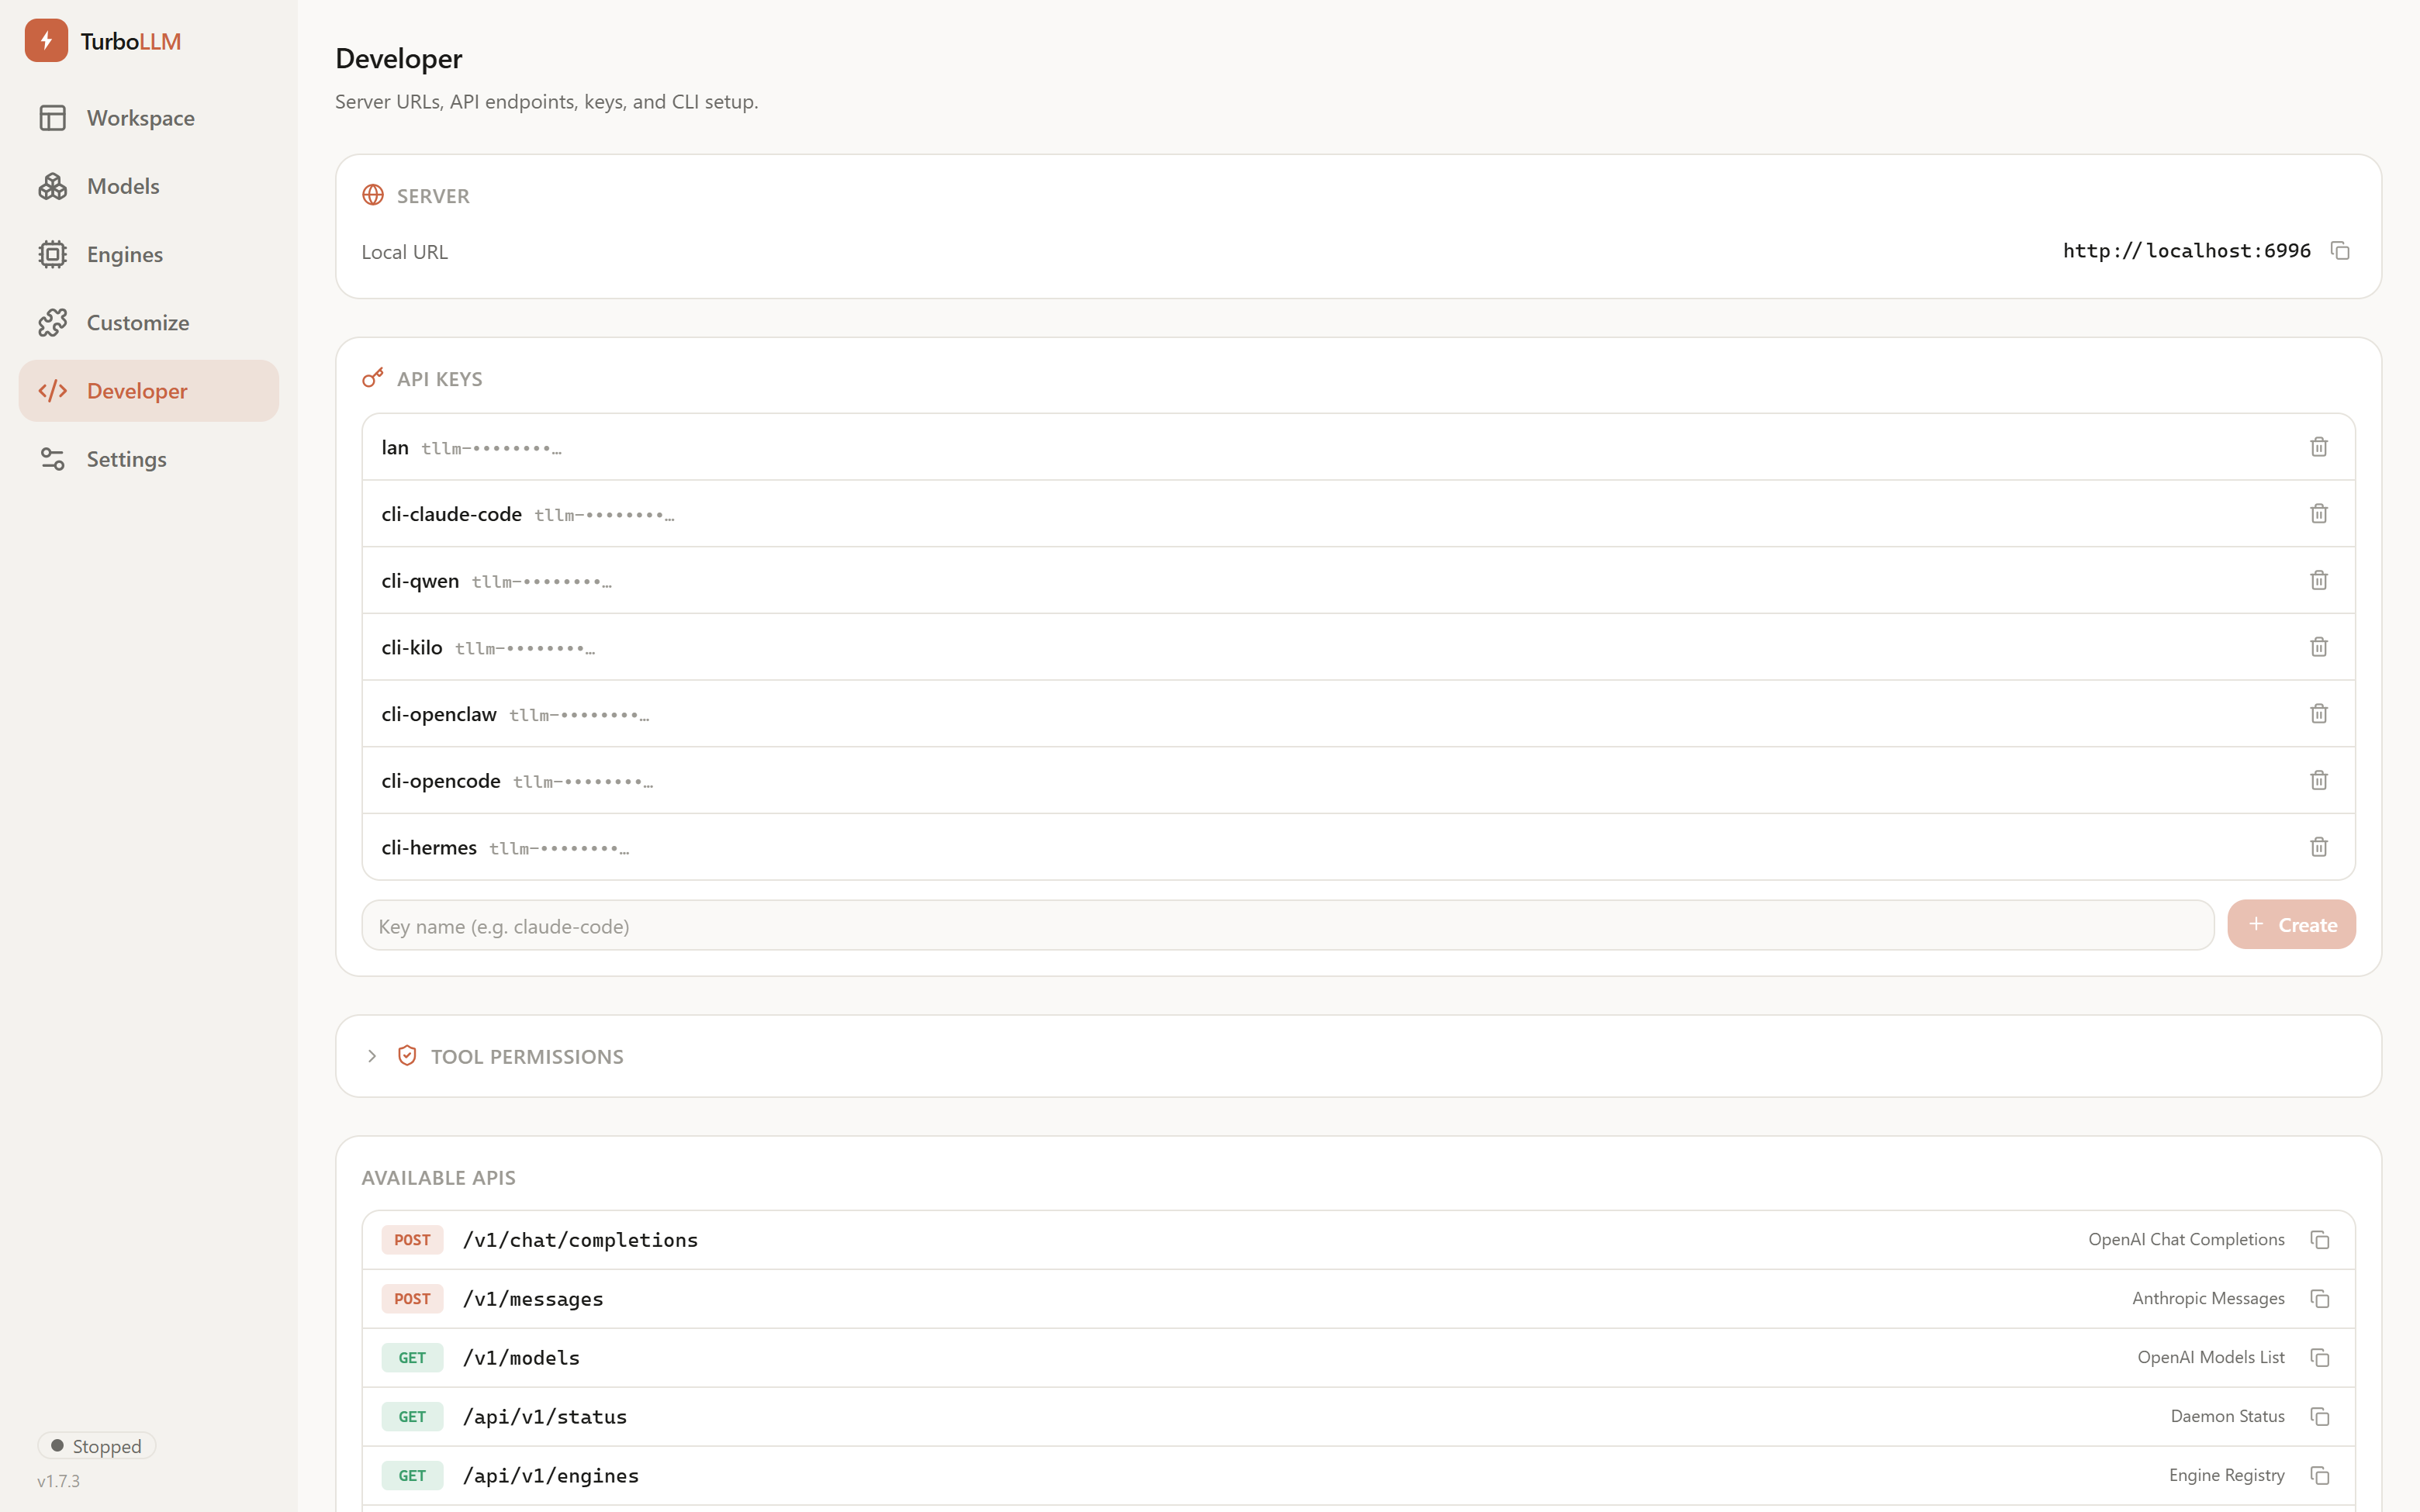
Task: Focus the Key name input field
Action: coord(1287,925)
